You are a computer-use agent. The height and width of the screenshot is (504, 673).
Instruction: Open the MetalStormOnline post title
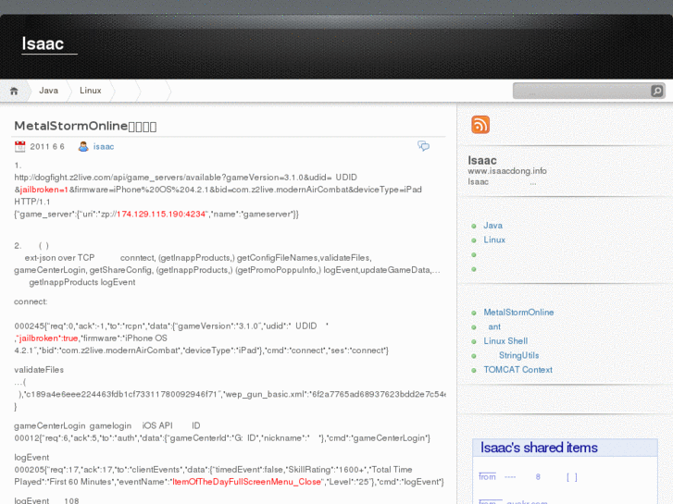point(85,126)
